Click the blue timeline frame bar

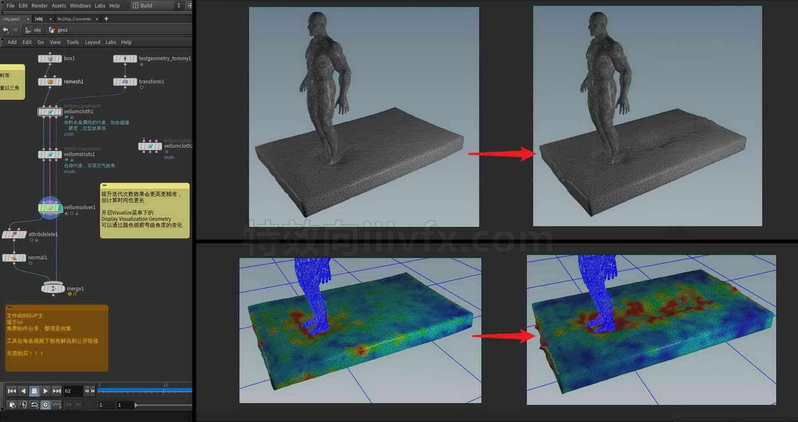pos(145,390)
